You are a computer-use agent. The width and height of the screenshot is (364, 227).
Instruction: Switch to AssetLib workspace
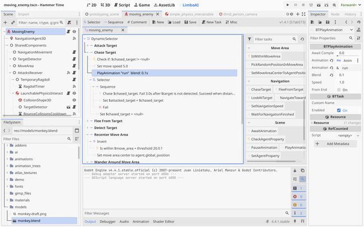point(164,5)
